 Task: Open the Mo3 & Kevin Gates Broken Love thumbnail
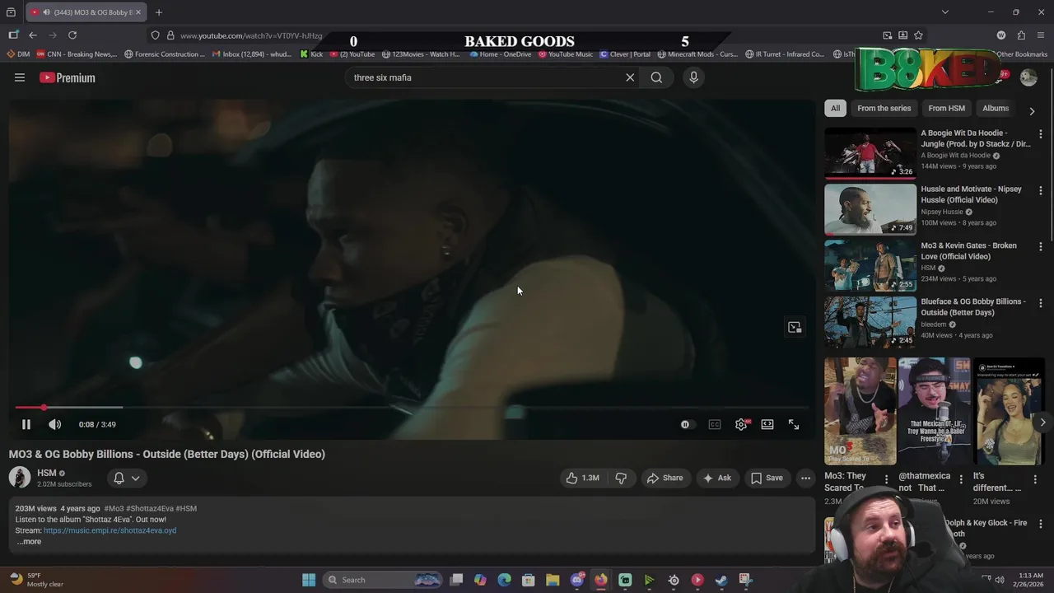(x=870, y=266)
